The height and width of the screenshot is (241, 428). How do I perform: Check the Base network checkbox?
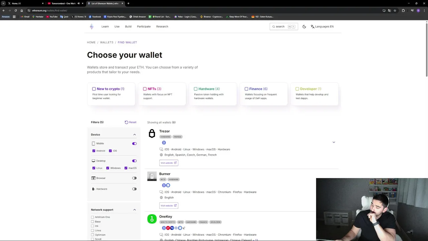click(x=93, y=222)
